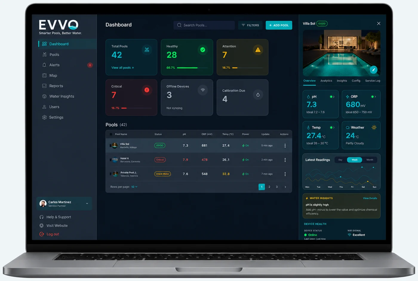Click the globe icon beside Visit Website
The image size is (418, 281).
42,226
